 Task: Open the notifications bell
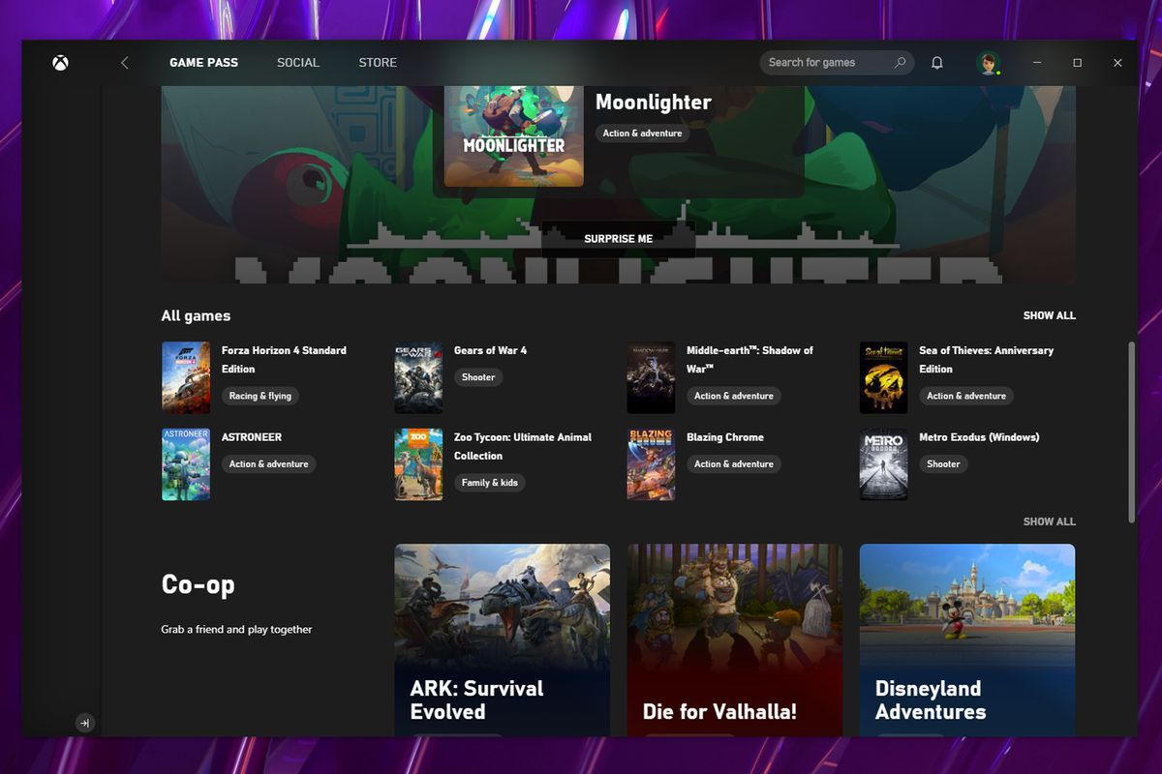pos(936,63)
